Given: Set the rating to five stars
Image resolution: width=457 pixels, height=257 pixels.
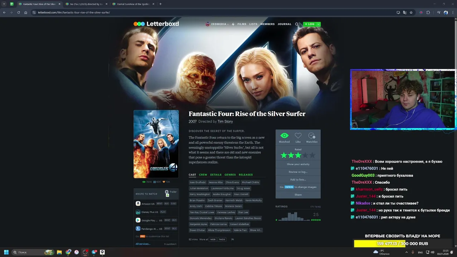Looking at the screenshot, I should click(x=313, y=155).
